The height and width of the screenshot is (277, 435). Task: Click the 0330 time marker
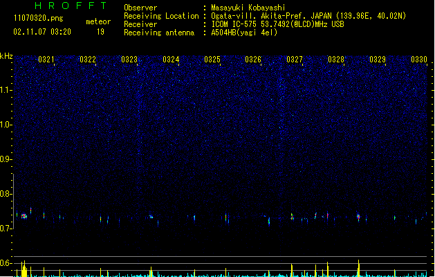click(419, 60)
